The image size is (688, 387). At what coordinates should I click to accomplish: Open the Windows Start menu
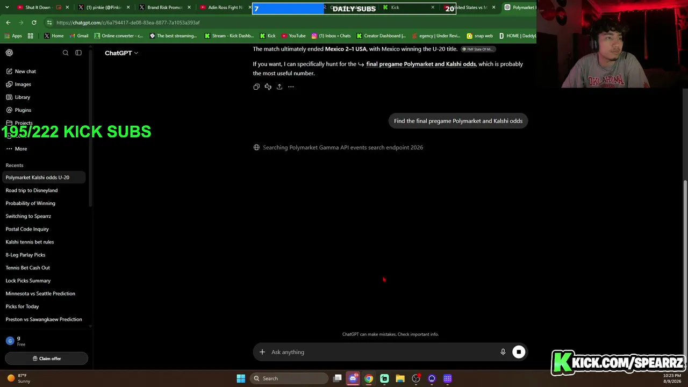[241, 378]
